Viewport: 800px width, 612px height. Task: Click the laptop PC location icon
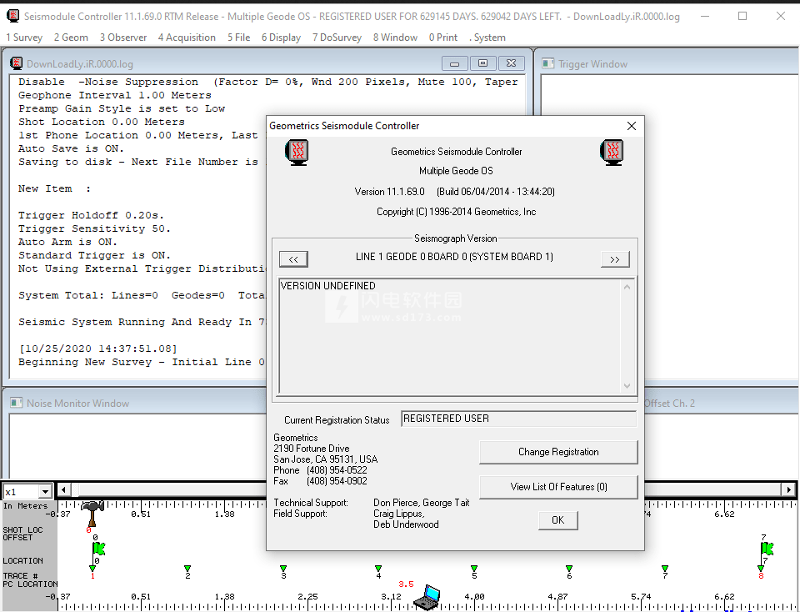click(427, 597)
